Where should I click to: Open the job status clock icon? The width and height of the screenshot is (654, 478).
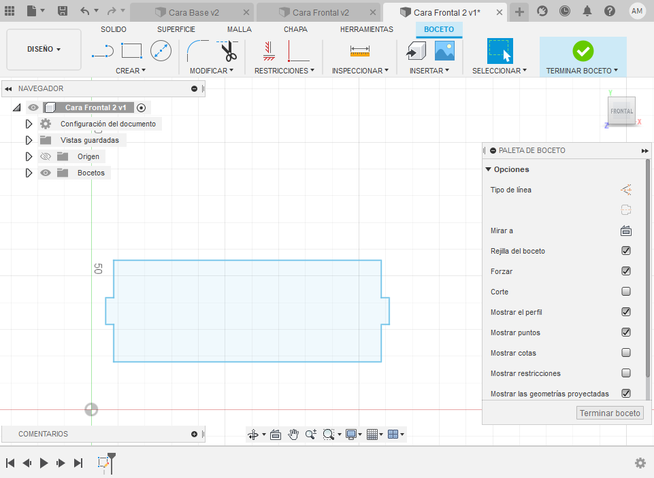click(x=565, y=11)
